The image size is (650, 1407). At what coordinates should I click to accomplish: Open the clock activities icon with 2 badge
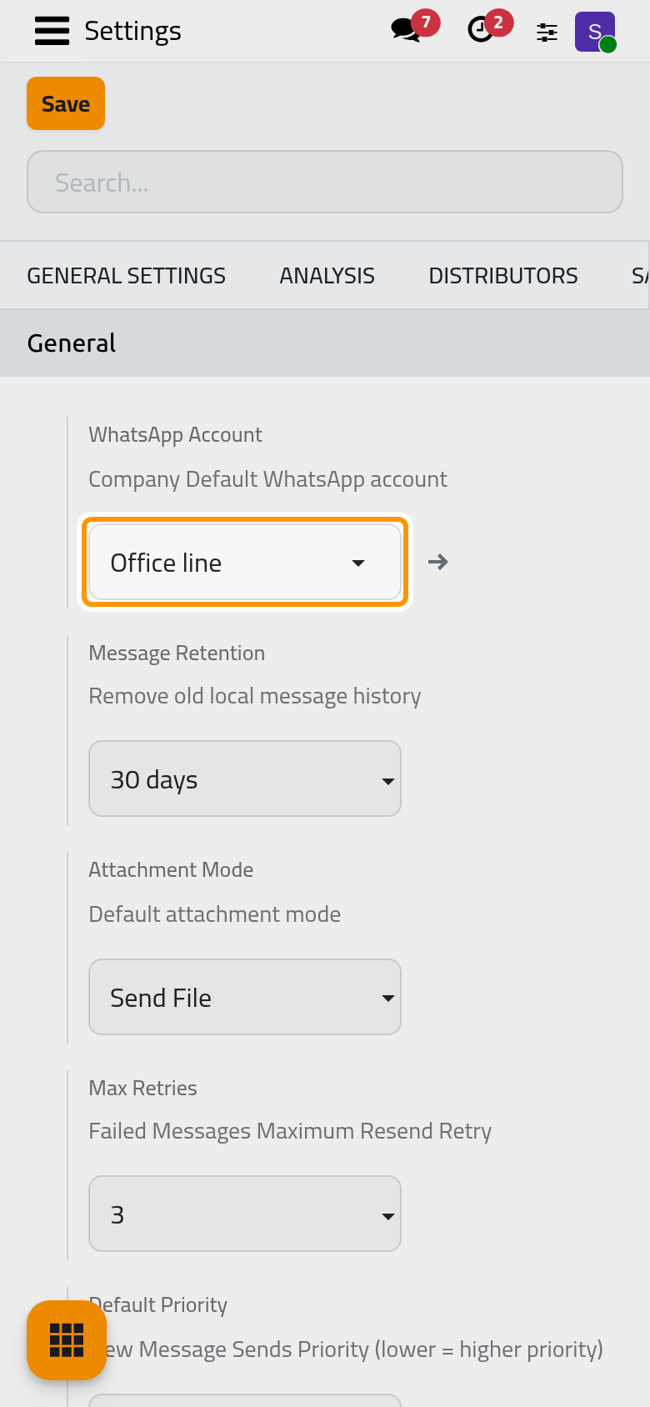[x=489, y=28]
